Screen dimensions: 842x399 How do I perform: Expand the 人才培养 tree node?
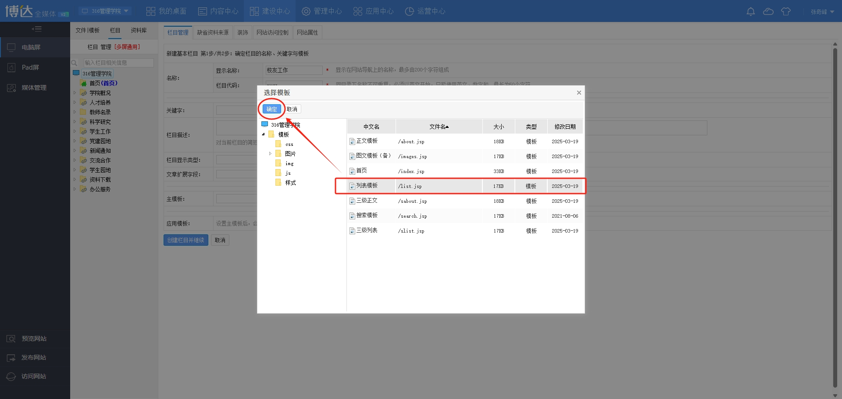click(75, 102)
